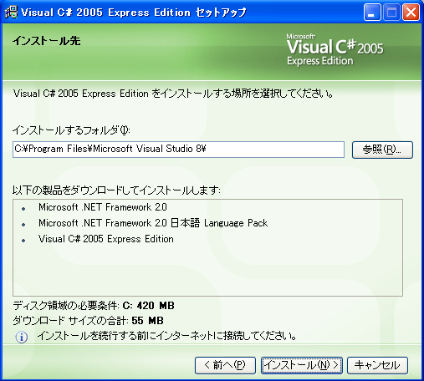Image resolution: width=424 pixels, height=381 pixels.
Task: Start installation with the インストール(N) button
Action: tap(302, 365)
